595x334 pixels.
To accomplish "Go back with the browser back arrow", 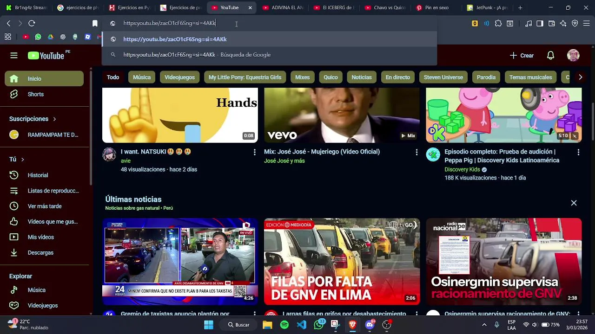I will (8, 23).
